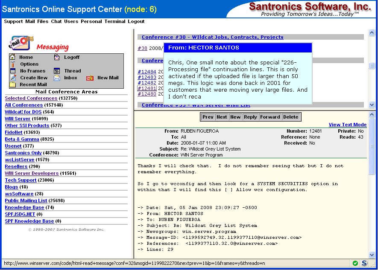Click the Logoff icon

coord(57,57)
